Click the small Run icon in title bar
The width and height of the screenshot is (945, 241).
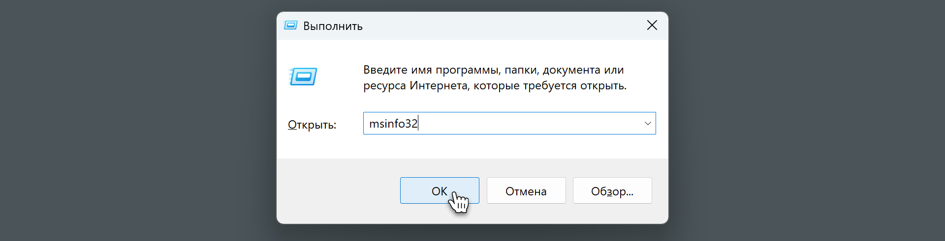tap(291, 26)
